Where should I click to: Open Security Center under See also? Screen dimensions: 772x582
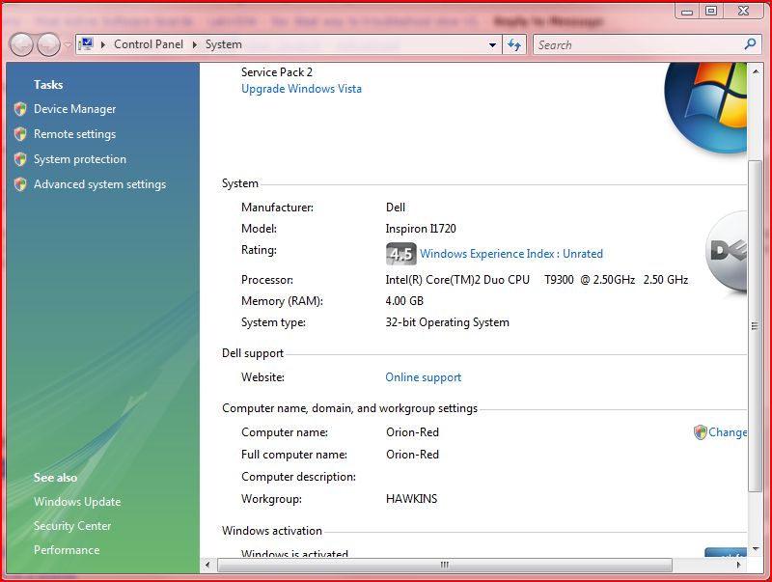[x=72, y=526]
